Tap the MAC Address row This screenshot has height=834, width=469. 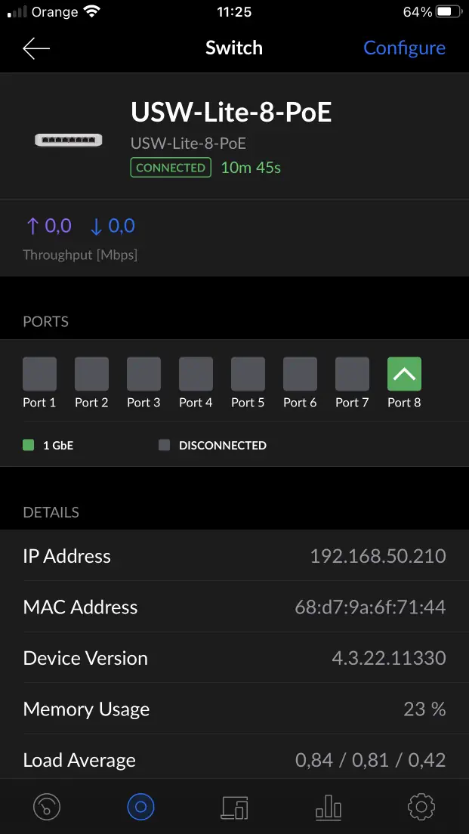[234, 607]
